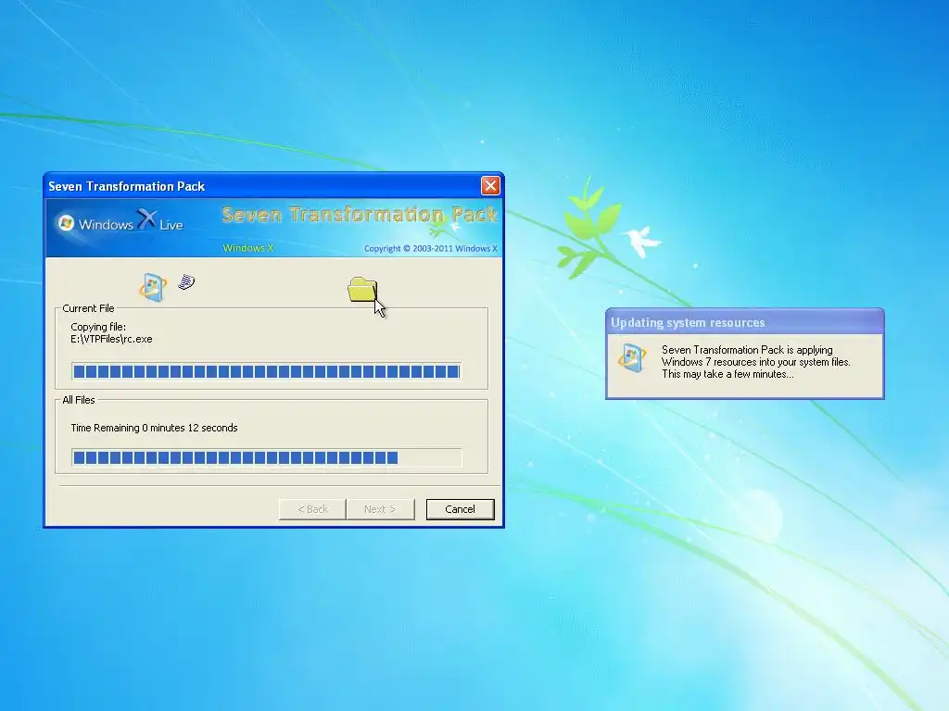
Task: Click the 'Windows X' green text in banner
Action: pyautogui.click(x=248, y=248)
